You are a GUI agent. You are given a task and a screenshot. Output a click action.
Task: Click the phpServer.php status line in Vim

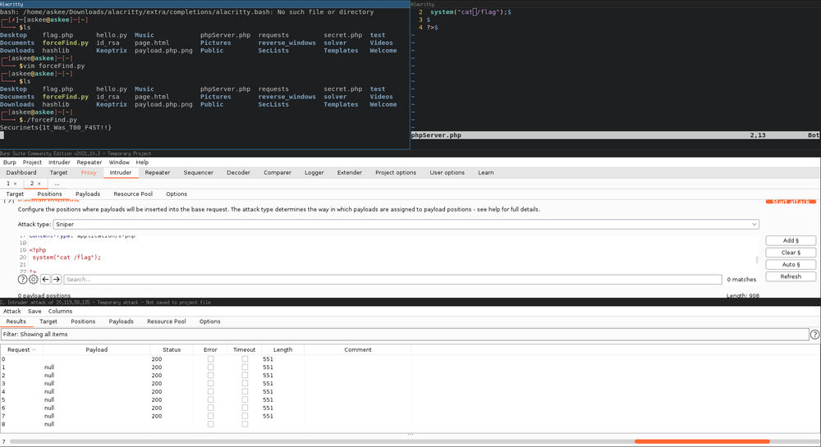pos(615,135)
